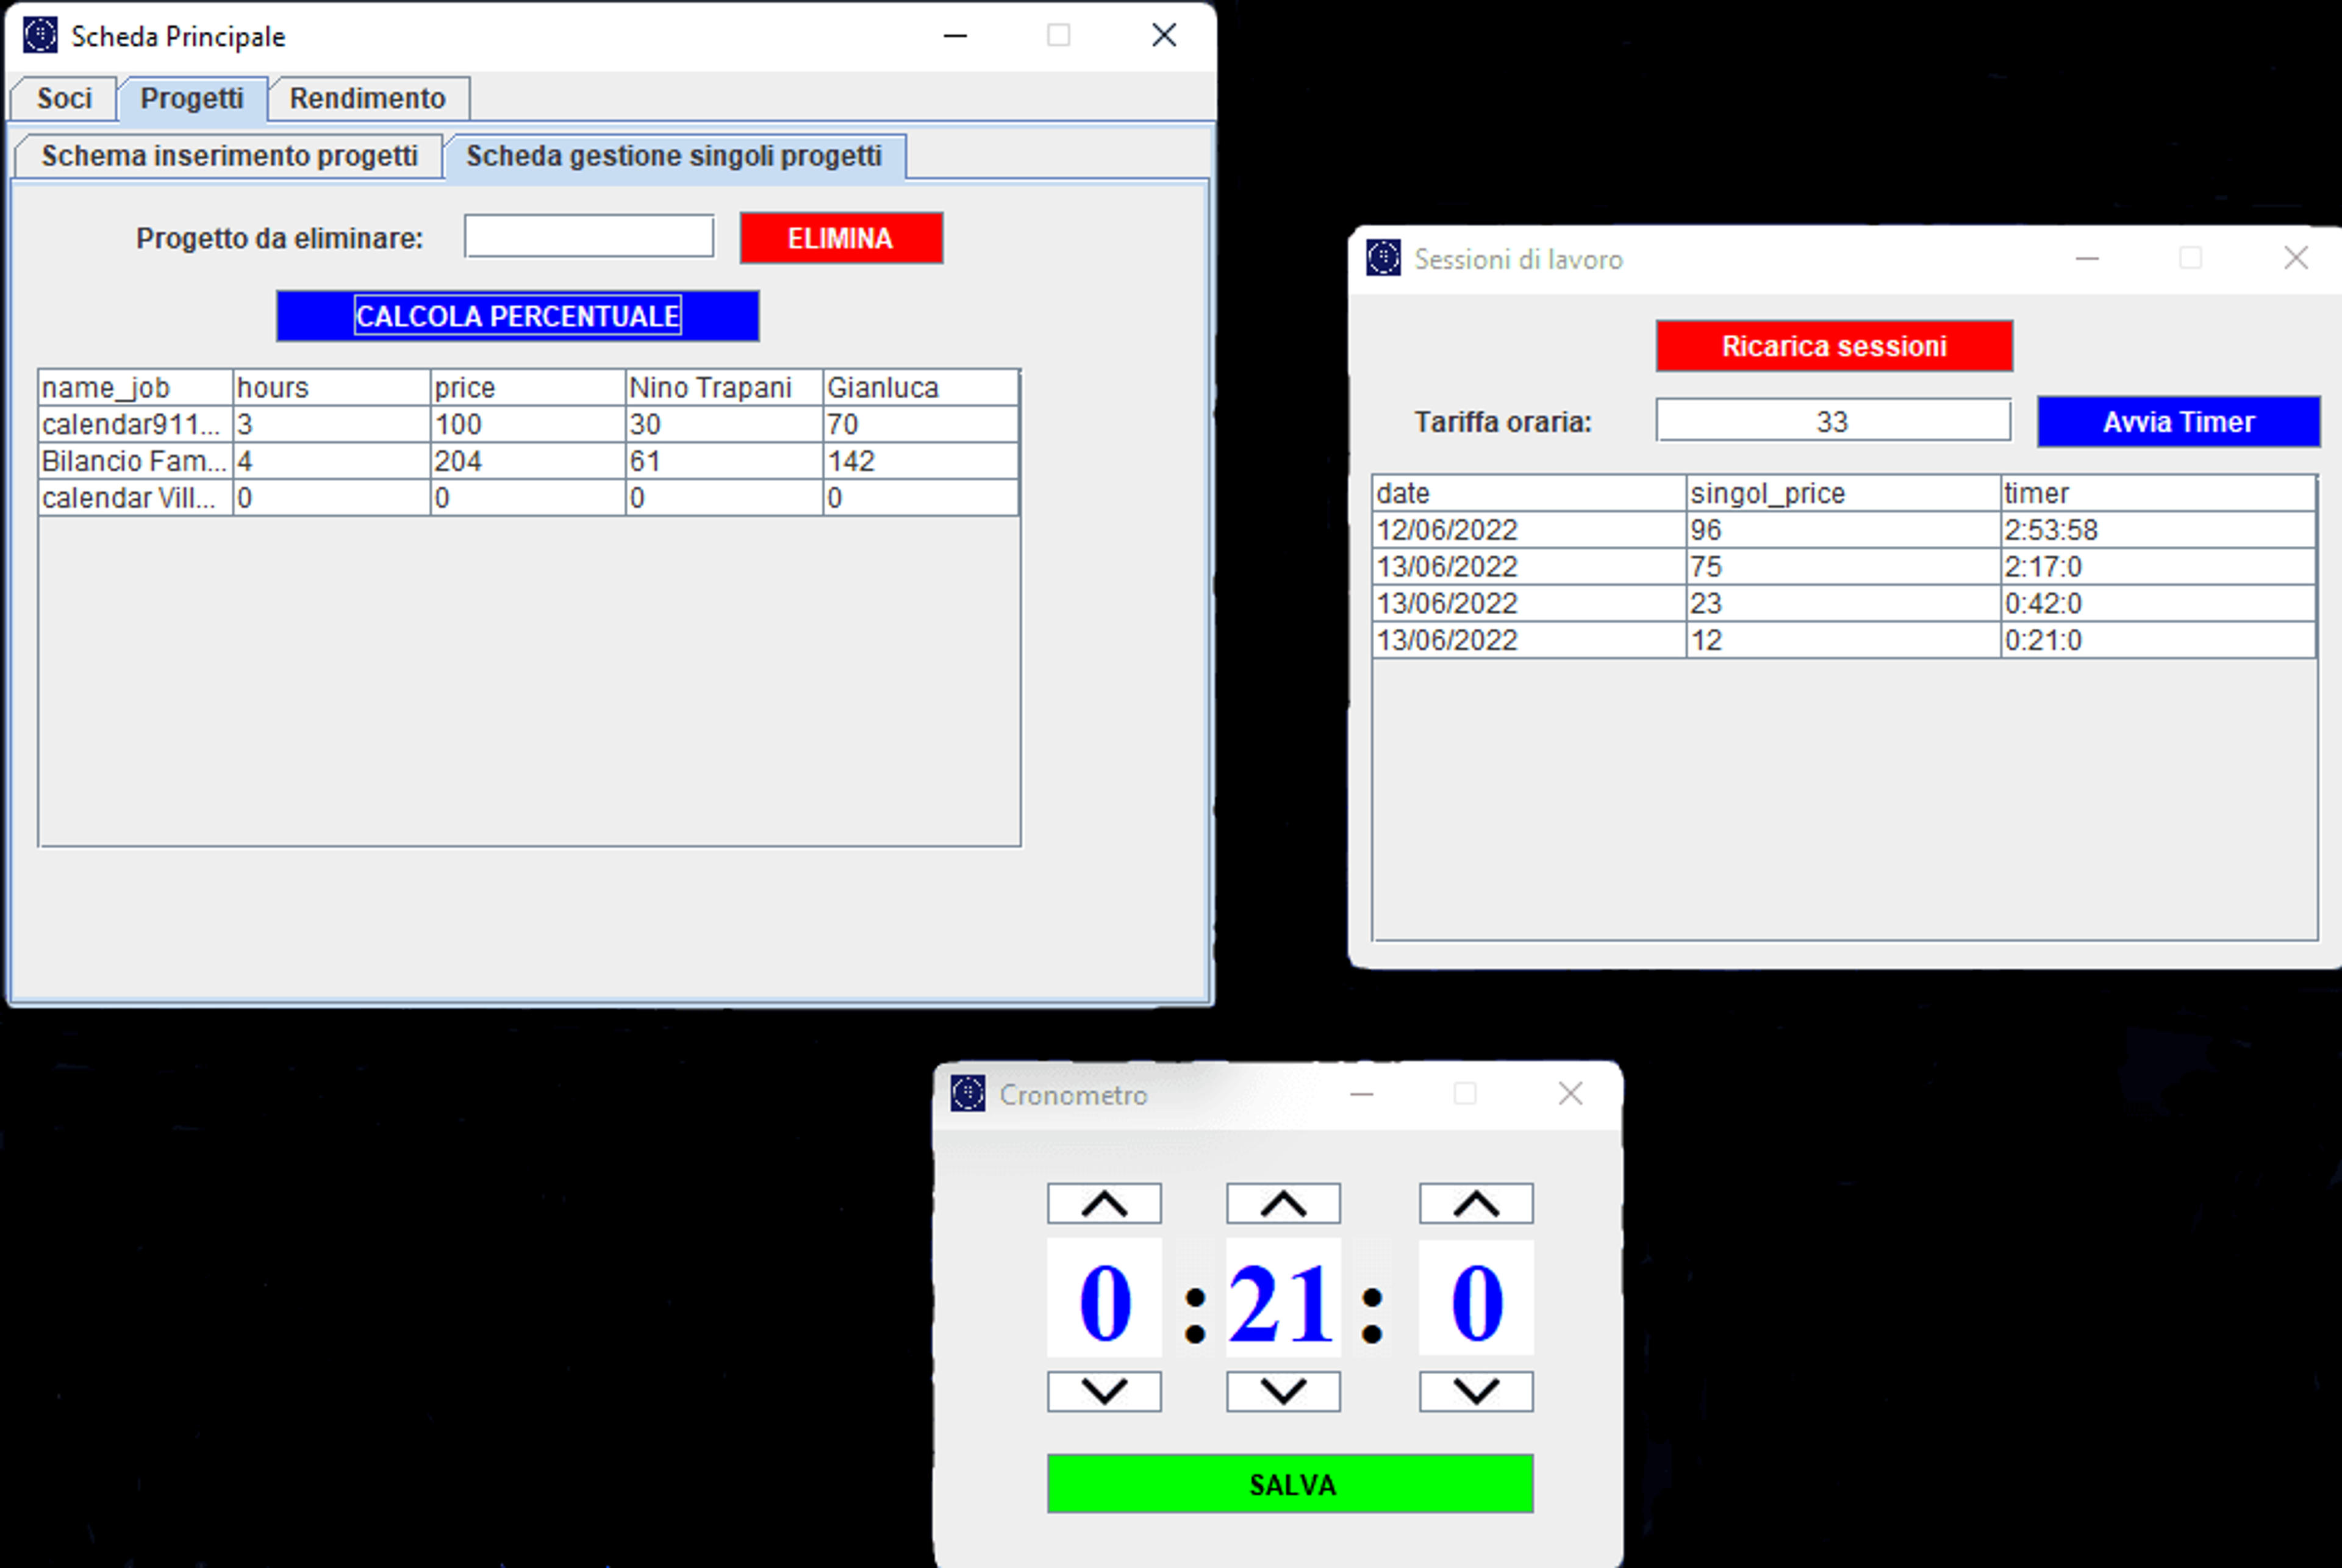This screenshot has width=2342, height=1568.
Task: Click the Scheda Principale app icon
Action: (x=40, y=36)
